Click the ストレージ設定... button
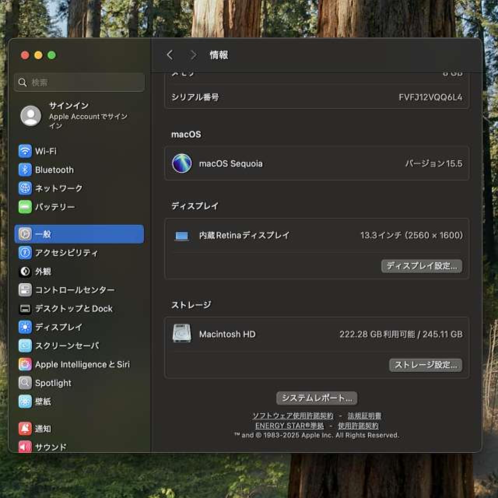 [426, 365]
